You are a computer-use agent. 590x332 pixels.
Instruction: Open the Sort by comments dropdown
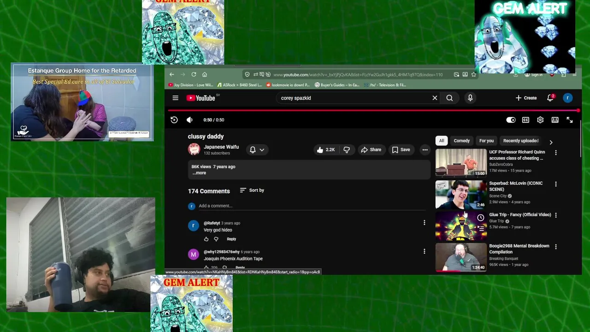[x=252, y=190]
